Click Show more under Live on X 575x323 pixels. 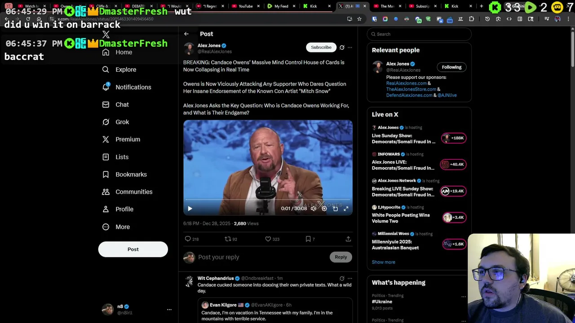(x=384, y=262)
